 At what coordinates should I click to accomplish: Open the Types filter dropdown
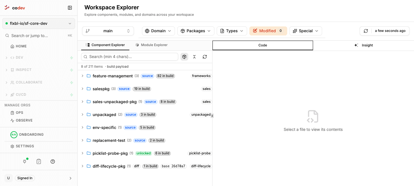[x=232, y=31]
